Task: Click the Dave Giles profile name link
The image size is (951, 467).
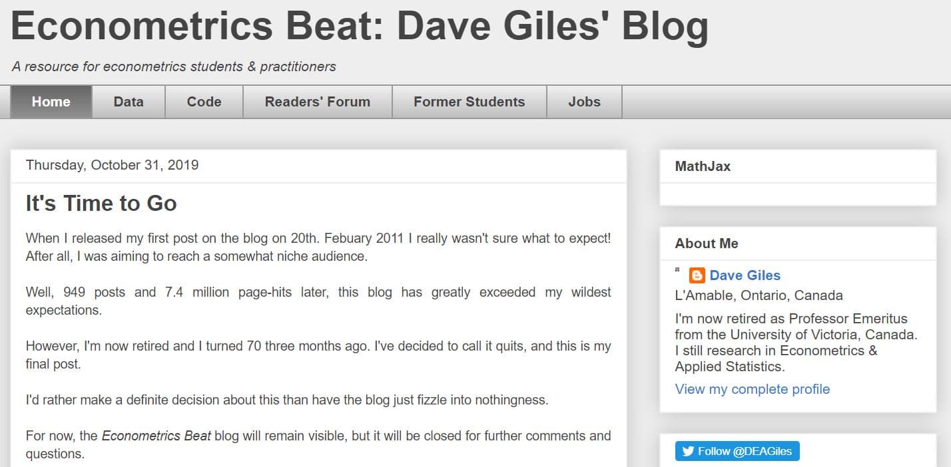Action: point(745,275)
